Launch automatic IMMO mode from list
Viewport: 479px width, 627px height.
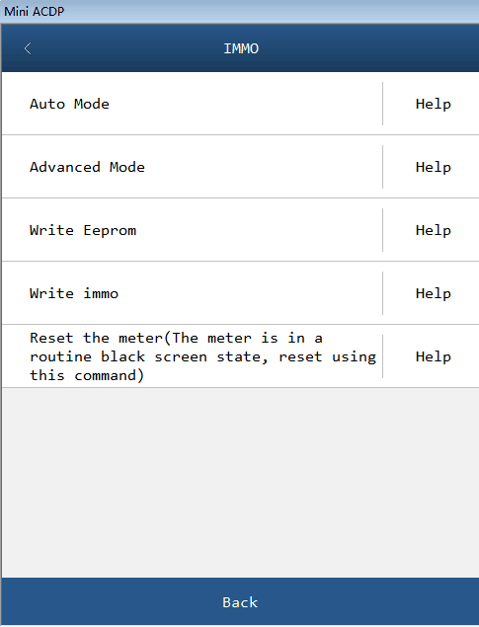(192, 104)
